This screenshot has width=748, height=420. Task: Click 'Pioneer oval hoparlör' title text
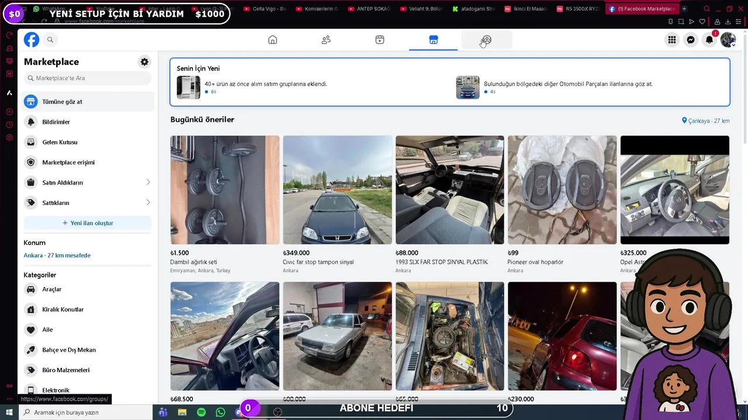(535, 262)
